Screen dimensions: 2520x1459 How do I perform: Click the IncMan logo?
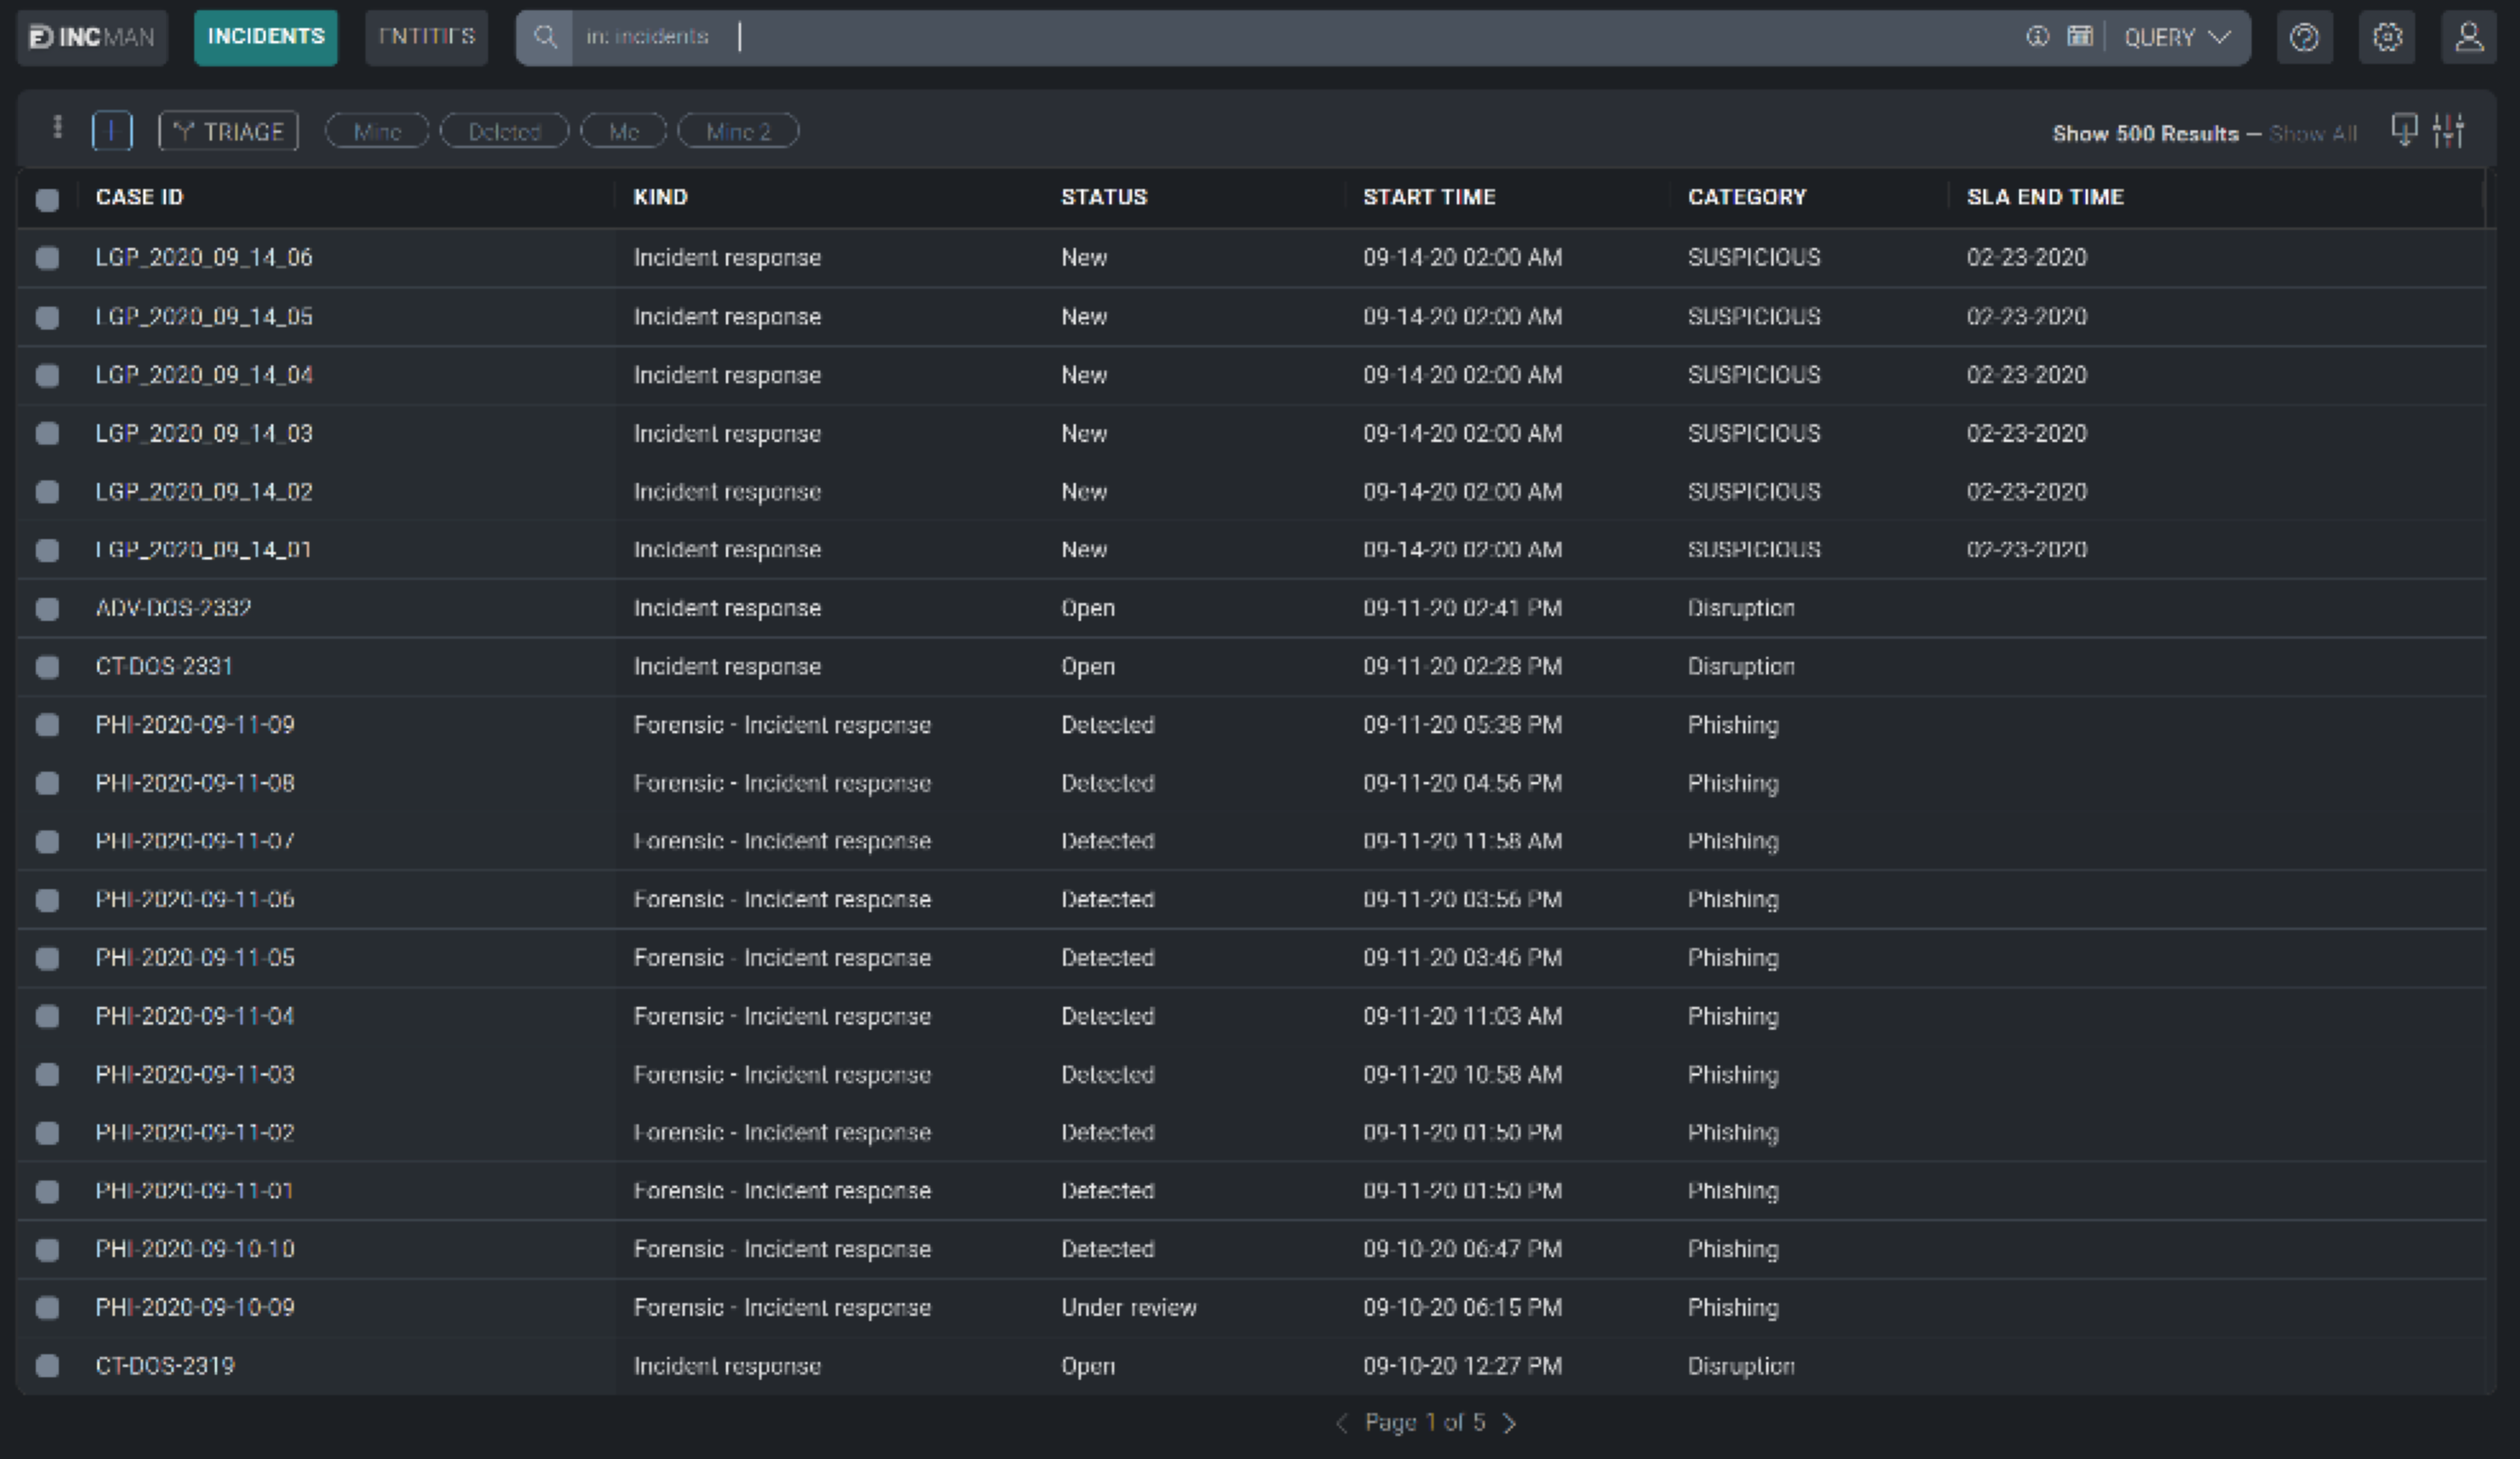coord(92,38)
